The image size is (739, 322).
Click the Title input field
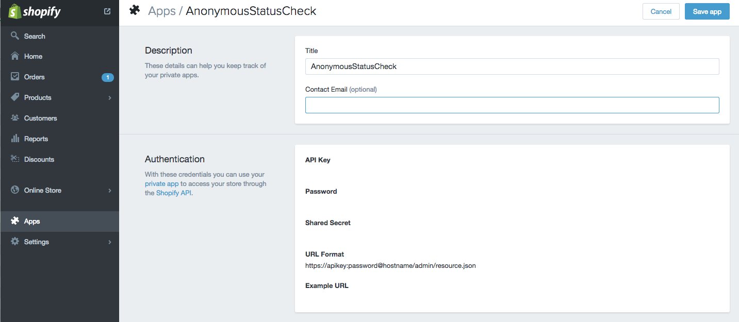coord(512,66)
